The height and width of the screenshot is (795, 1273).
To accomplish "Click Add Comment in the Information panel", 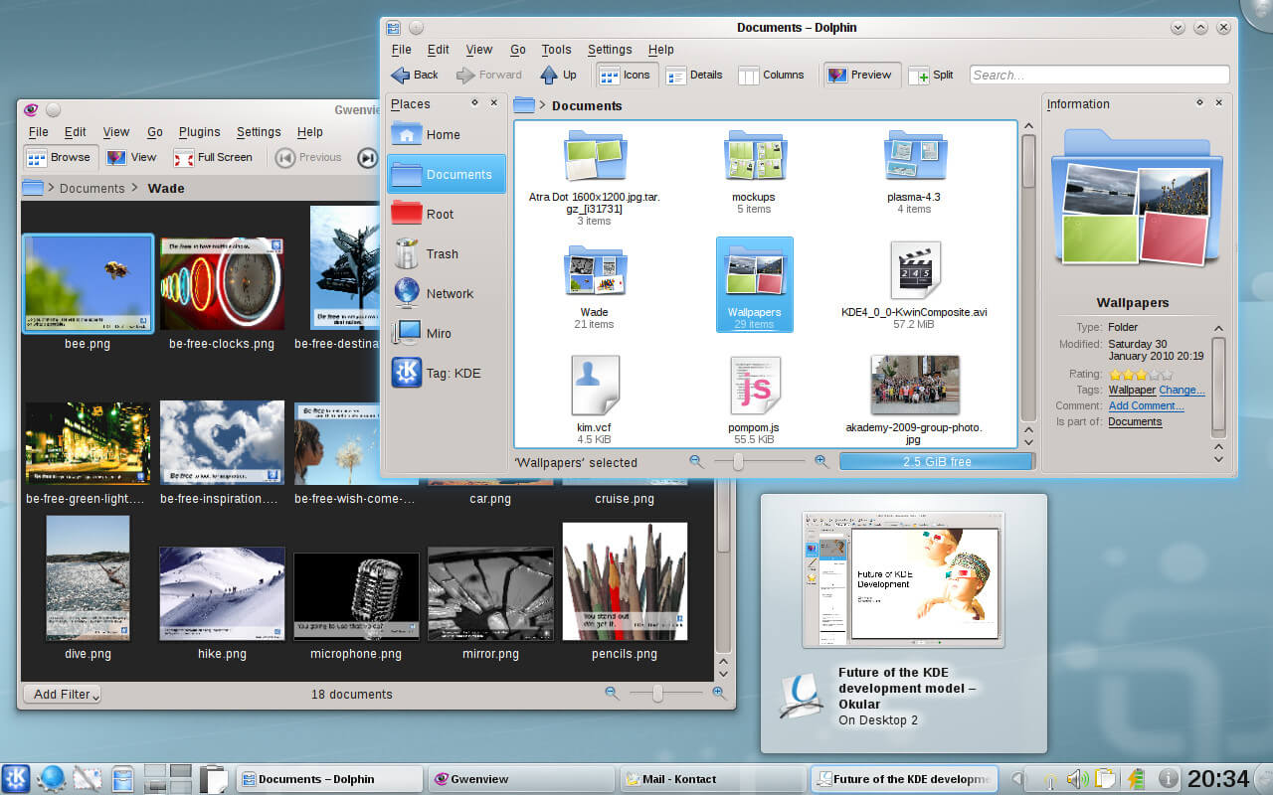I will click(1145, 405).
